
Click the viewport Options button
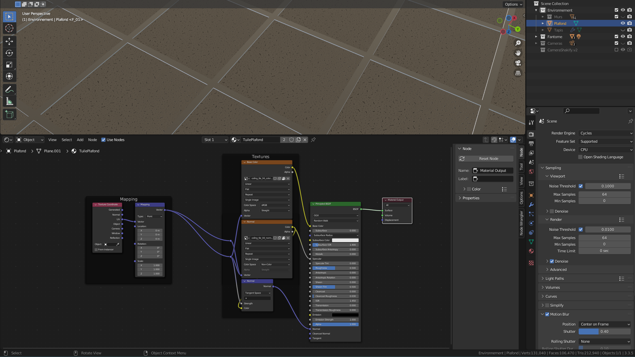(x=513, y=4)
